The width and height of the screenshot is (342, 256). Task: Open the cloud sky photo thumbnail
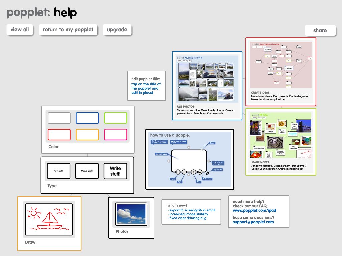click(131, 214)
